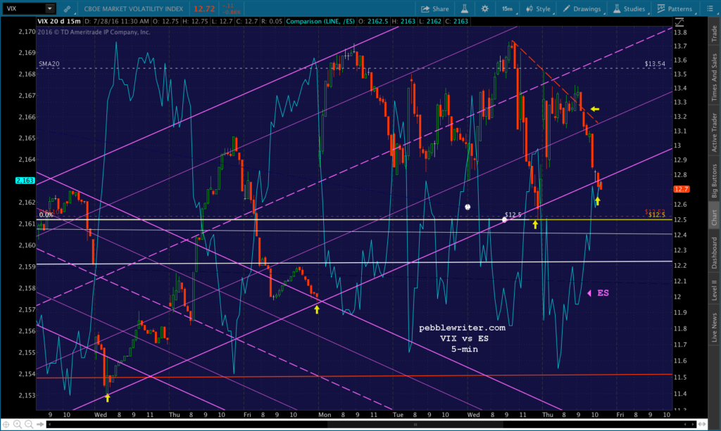
Task: Click the 2,163 left axis price bubble
Action: [25, 181]
